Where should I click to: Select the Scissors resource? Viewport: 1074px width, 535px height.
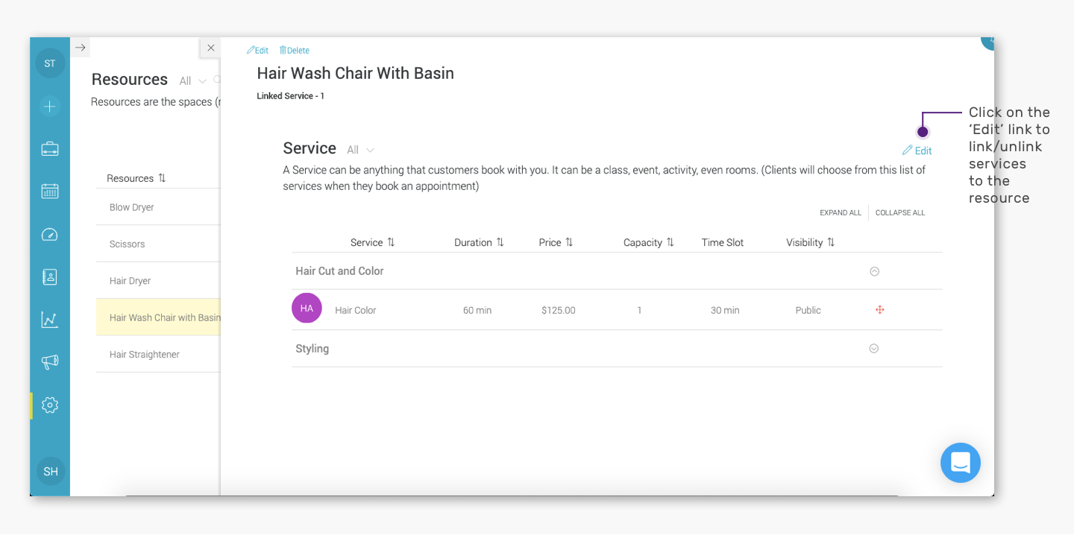158,244
